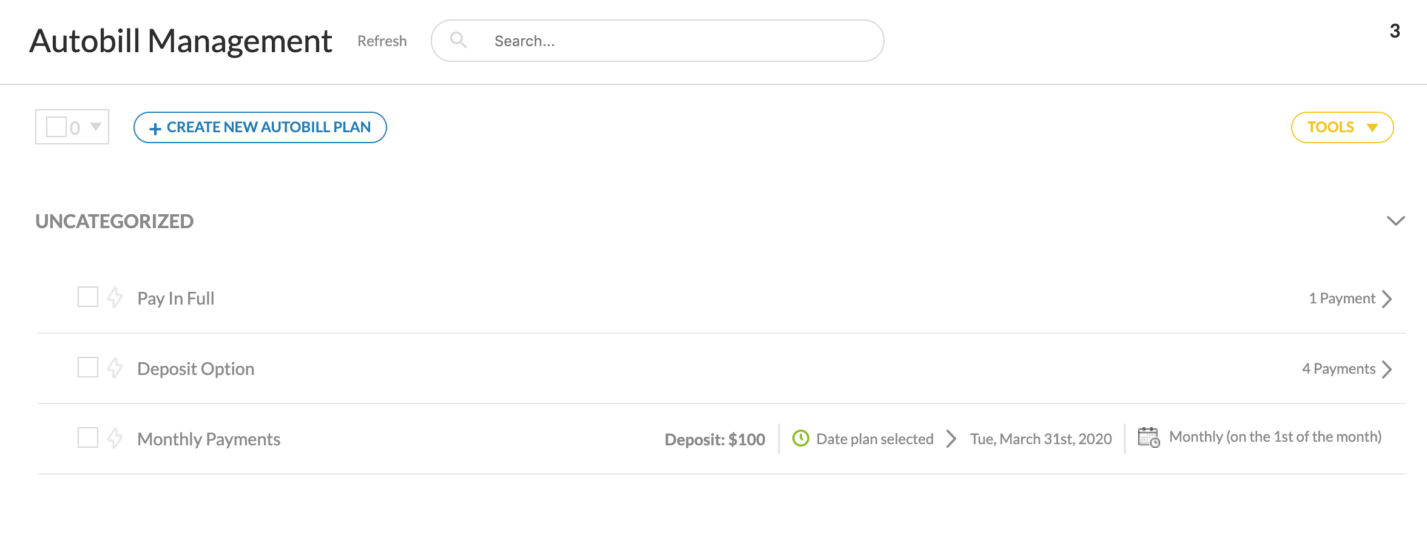Open the bulk selection dropdown arrow
Image resolution: width=1427 pixels, height=557 pixels.
pyautogui.click(x=96, y=127)
